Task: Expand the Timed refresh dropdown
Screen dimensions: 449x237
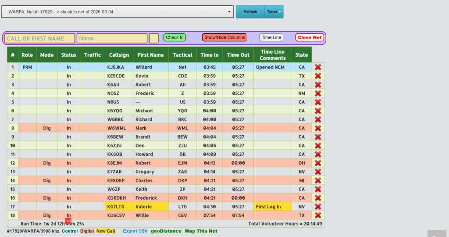Action: click(x=274, y=12)
